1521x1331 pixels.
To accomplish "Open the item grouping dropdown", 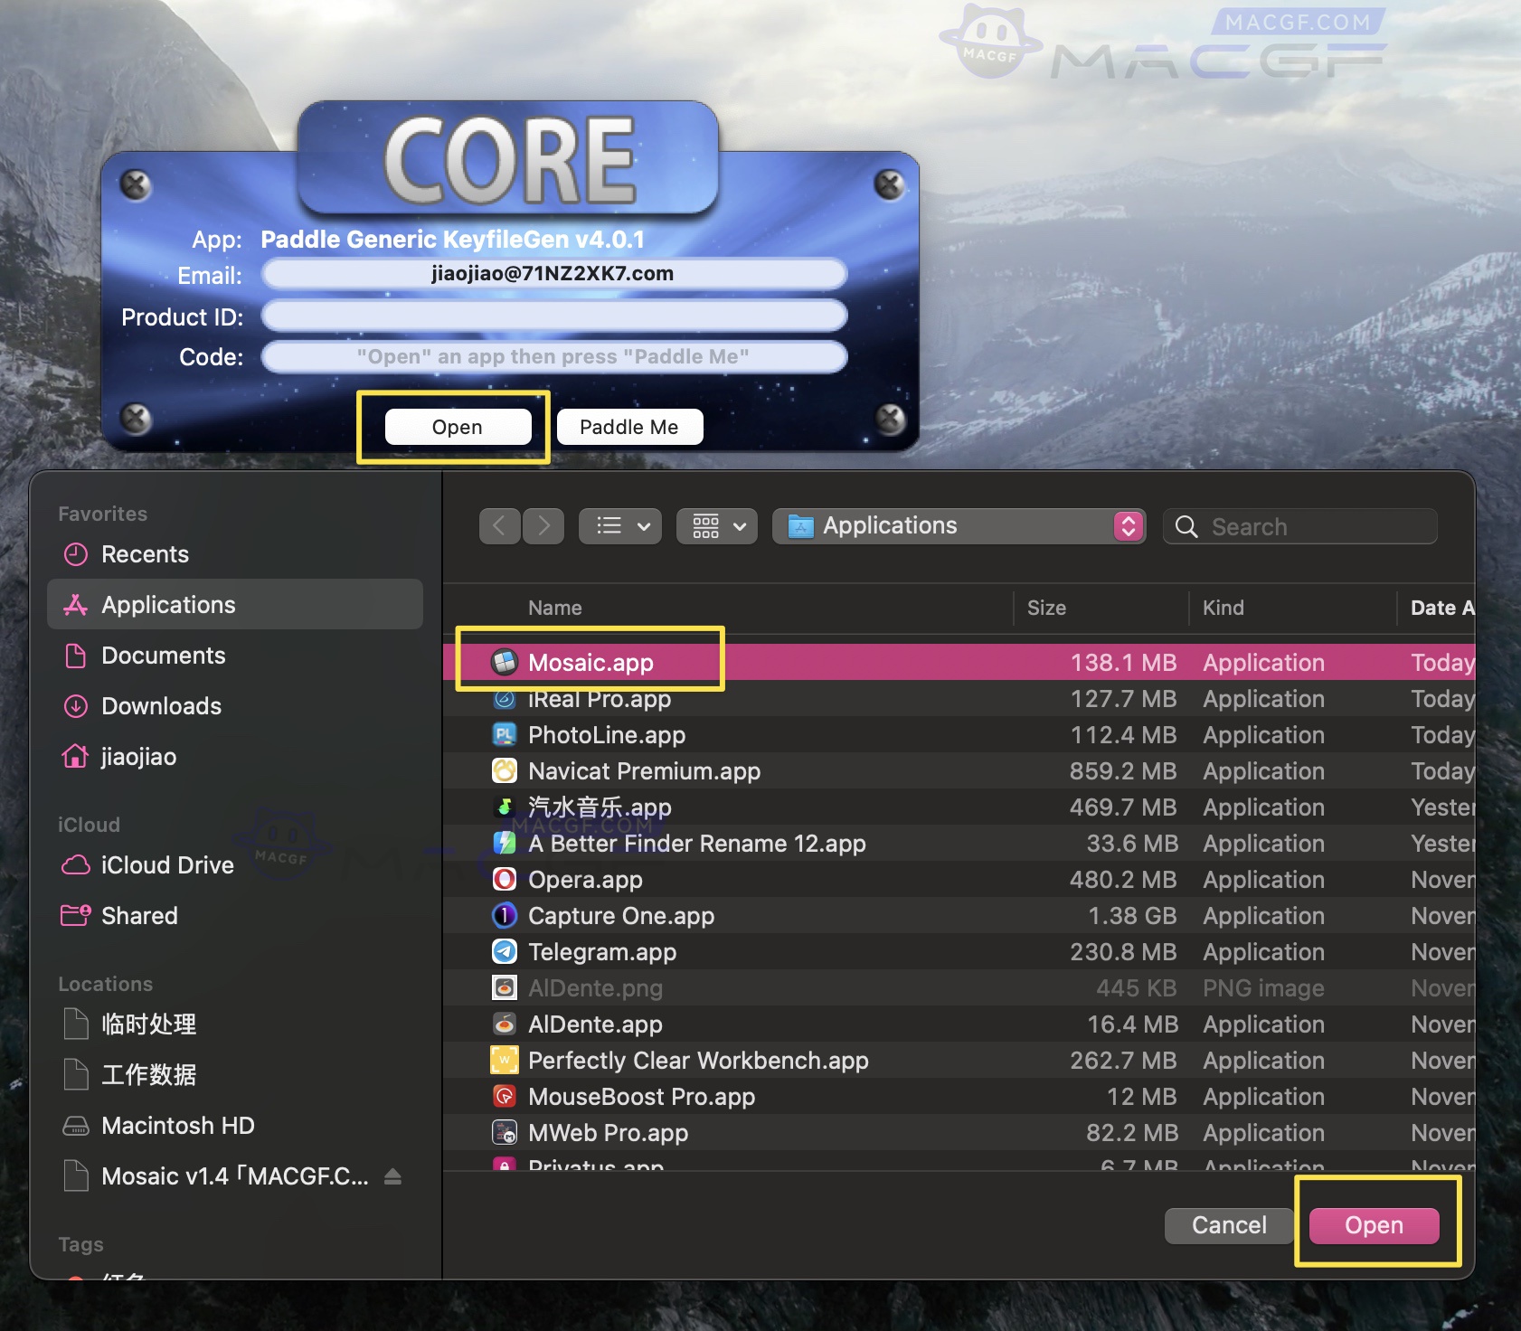I will tap(718, 526).
